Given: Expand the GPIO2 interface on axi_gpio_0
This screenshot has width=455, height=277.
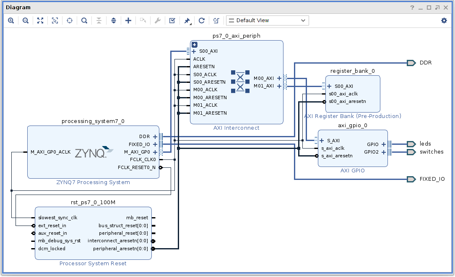Looking at the screenshot, I should (x=383, y=152).
